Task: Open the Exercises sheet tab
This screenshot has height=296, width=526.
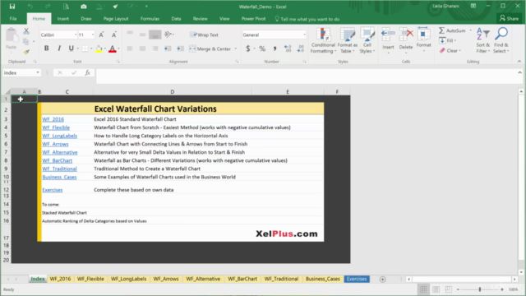Action: point(357,279)
